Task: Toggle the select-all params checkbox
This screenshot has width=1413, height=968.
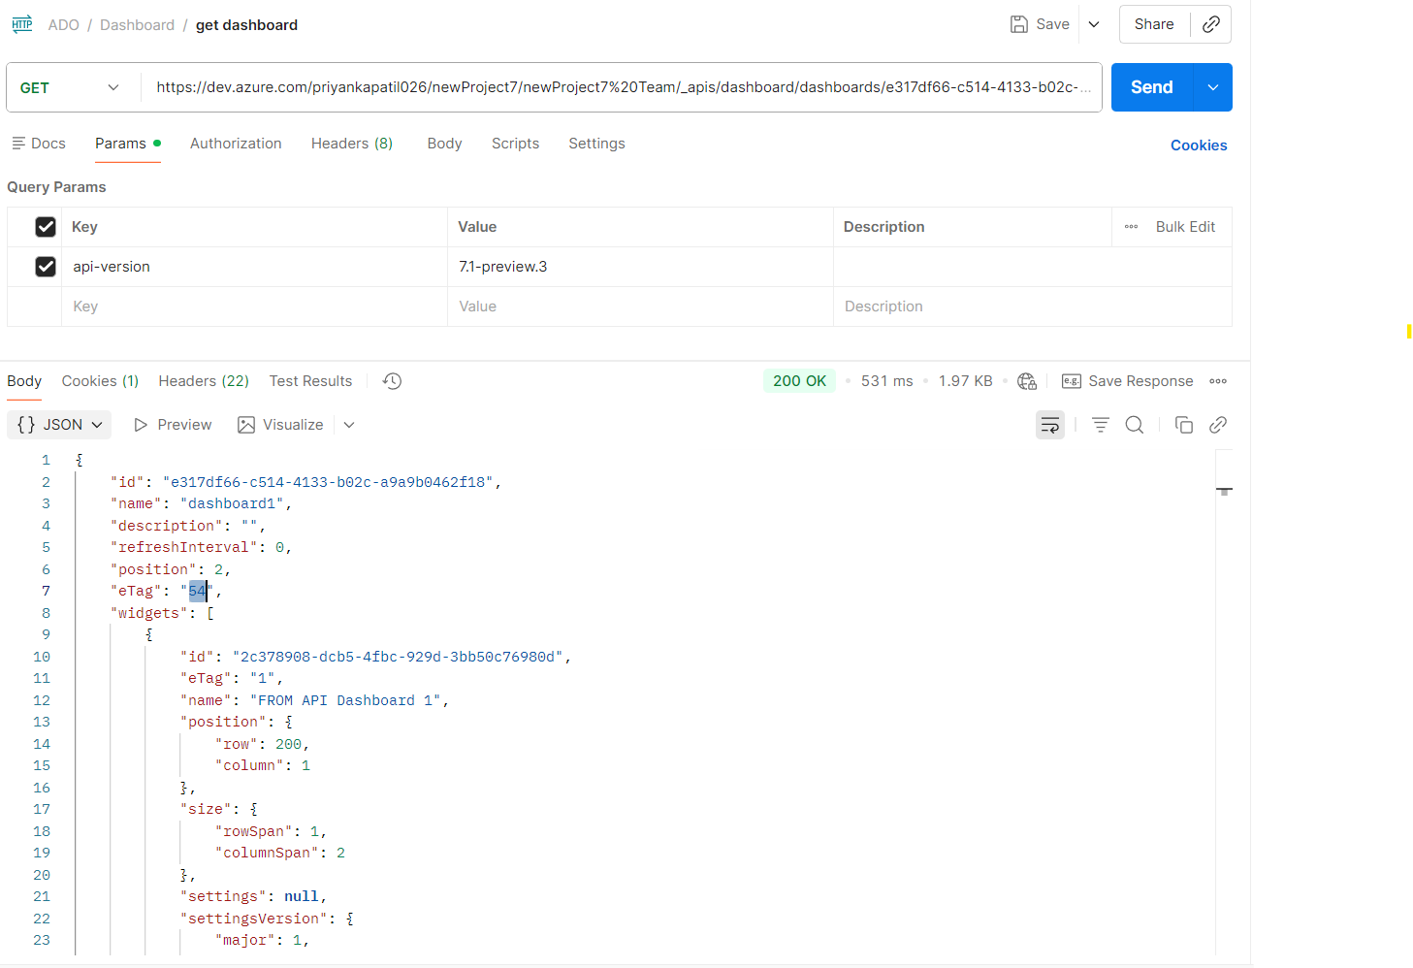Action: [46, 227]
